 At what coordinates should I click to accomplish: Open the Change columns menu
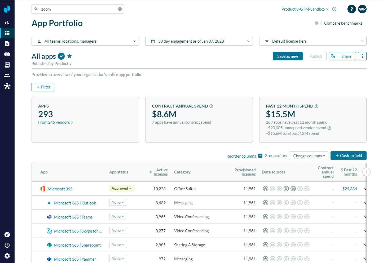[x=309, y=156]
